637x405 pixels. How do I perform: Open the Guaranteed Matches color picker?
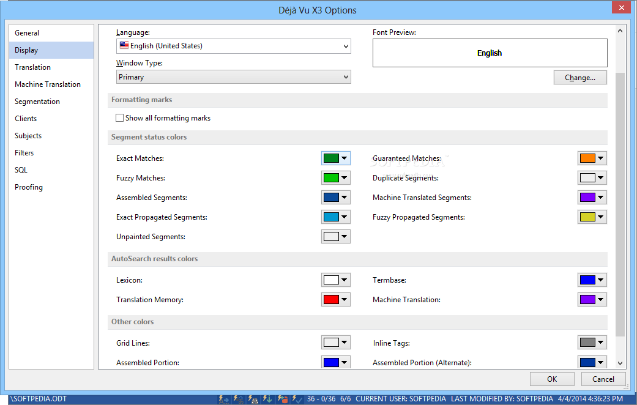[x=592, y=158]
